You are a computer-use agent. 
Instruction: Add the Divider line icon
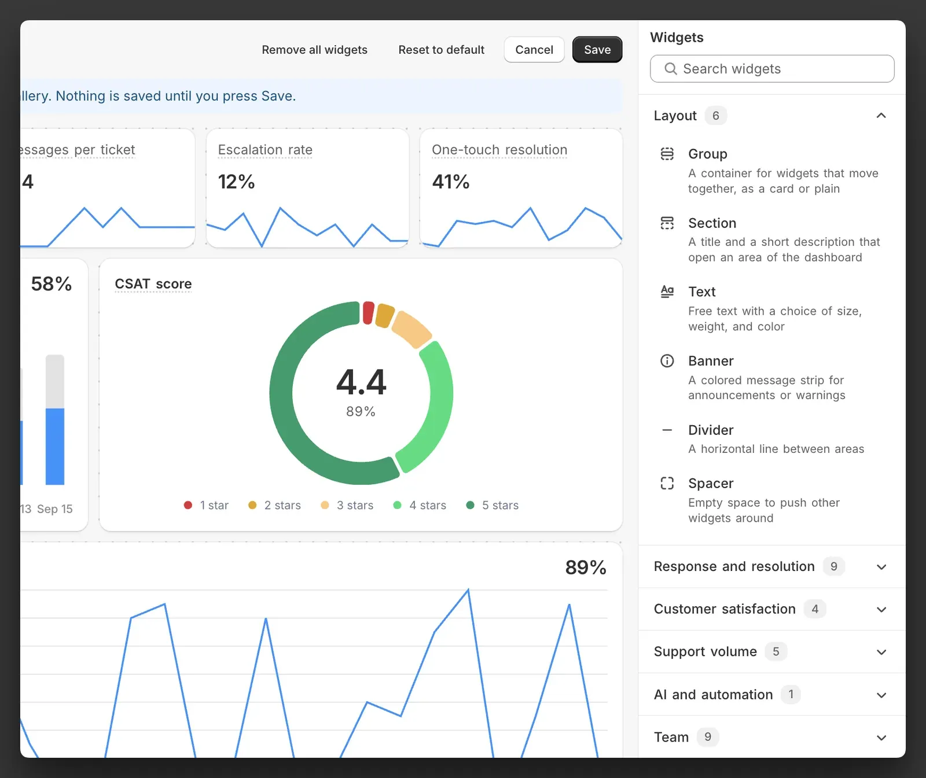(667, 430)
